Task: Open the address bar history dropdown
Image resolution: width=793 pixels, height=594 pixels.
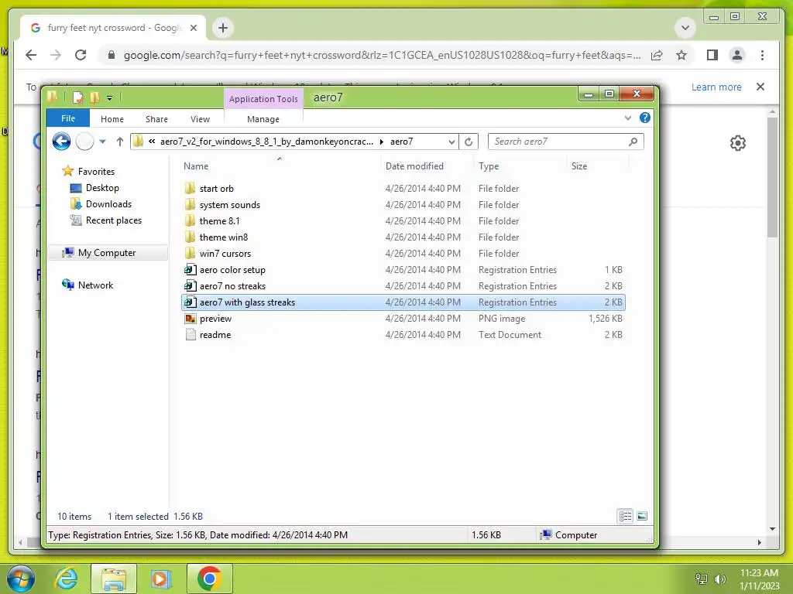Action: point(451,142)
